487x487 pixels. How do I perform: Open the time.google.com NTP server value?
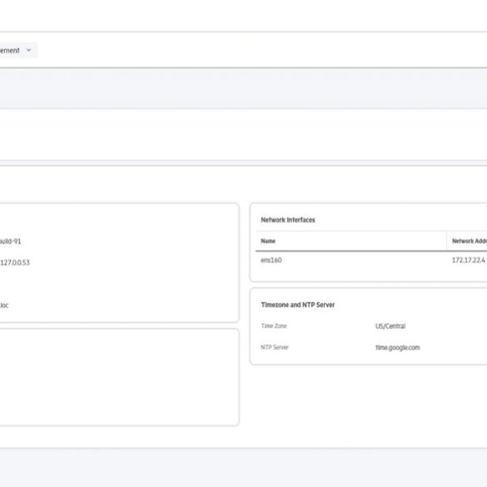(398, 347)
